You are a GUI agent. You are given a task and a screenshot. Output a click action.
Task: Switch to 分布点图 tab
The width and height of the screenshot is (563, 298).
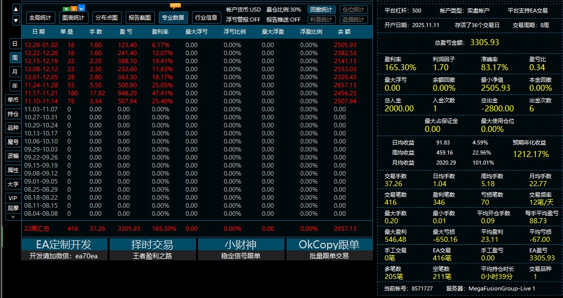pos(107,18)
